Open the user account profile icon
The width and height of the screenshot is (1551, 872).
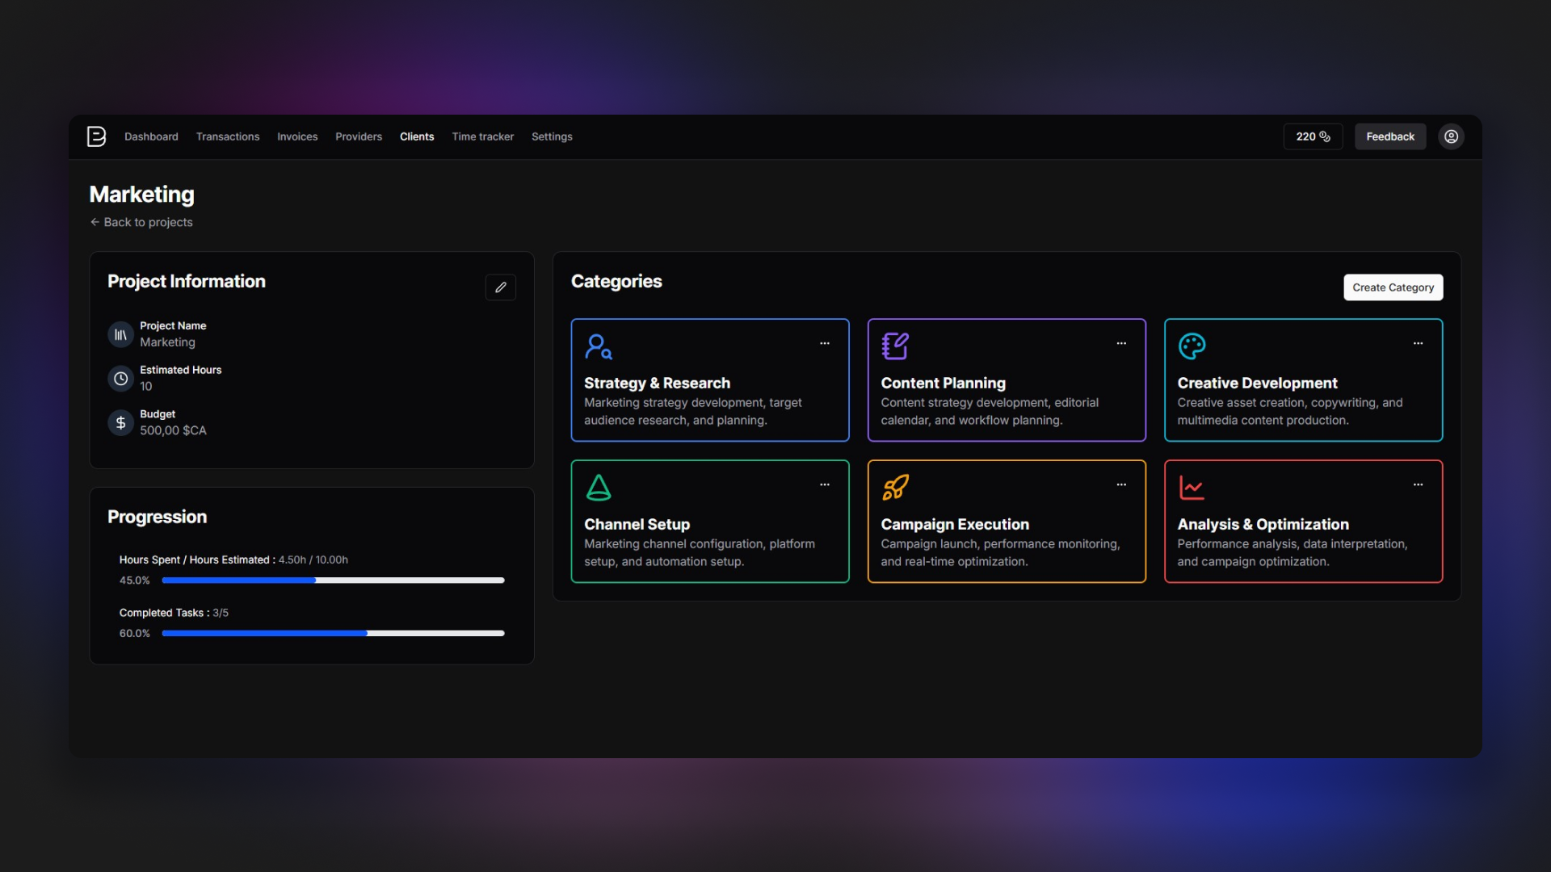pos(1451,136)
